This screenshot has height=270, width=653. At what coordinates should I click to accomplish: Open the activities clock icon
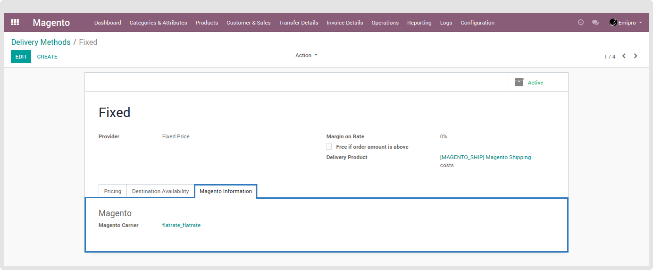[581, 22]
